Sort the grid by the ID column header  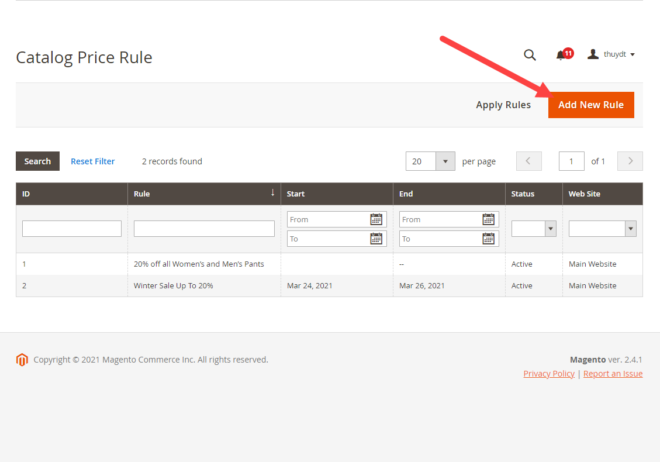26,194
